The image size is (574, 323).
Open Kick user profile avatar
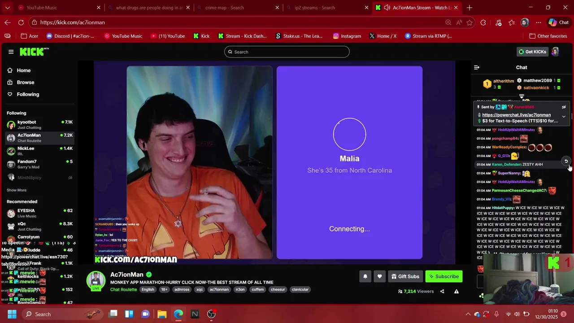[555, 52]
